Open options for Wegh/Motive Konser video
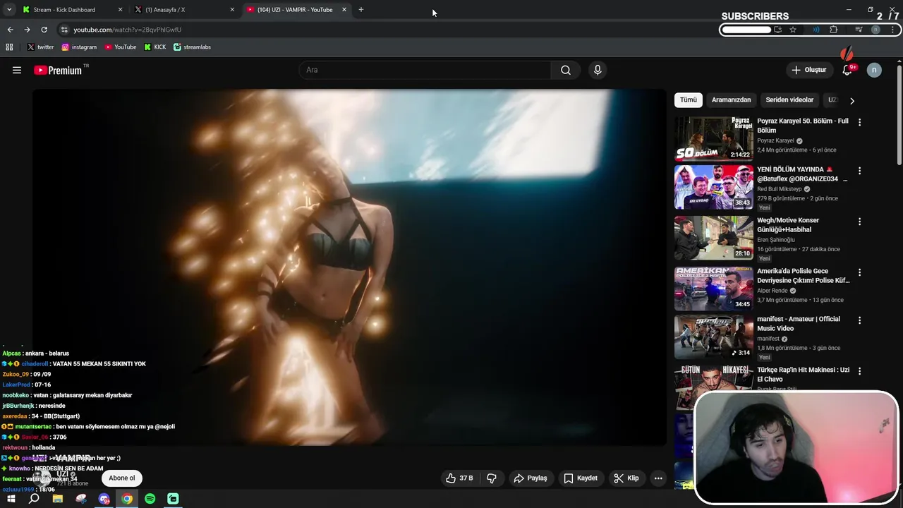The height and width of the screenshot is (508, 903). pyautogui.click(x=859, y=222)
